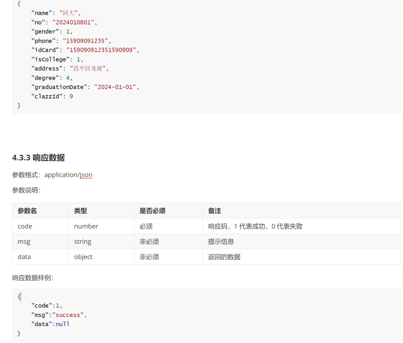Screen dimensions: 403x343
Task: Click the "响应数据样例:" label text
Action: 33,278
